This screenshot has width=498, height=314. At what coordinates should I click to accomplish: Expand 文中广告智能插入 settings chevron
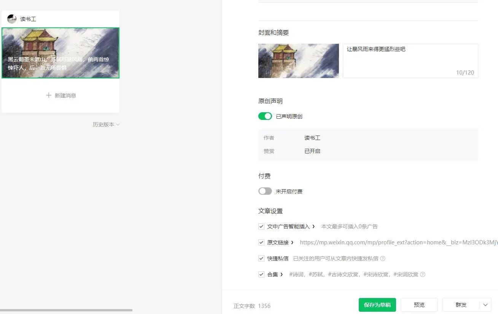coord(313,226)
